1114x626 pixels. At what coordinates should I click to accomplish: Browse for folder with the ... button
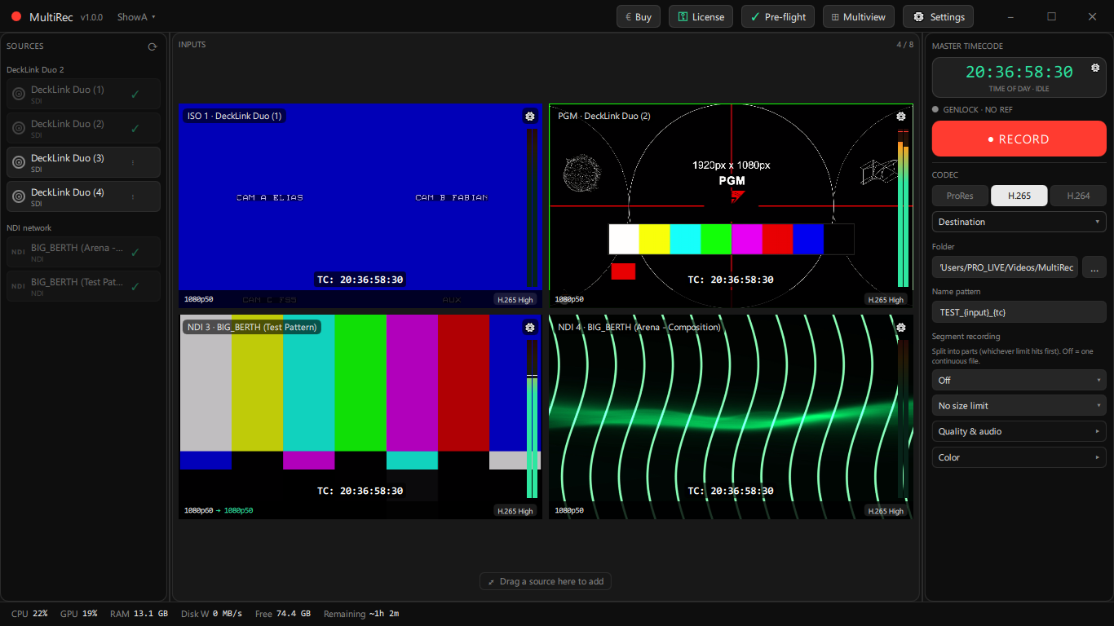[1094, 267]
